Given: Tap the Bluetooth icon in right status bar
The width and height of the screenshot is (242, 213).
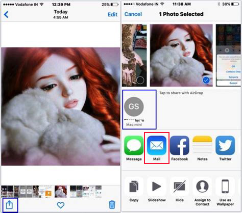Looking at the screenshot, I should point(219,4).
